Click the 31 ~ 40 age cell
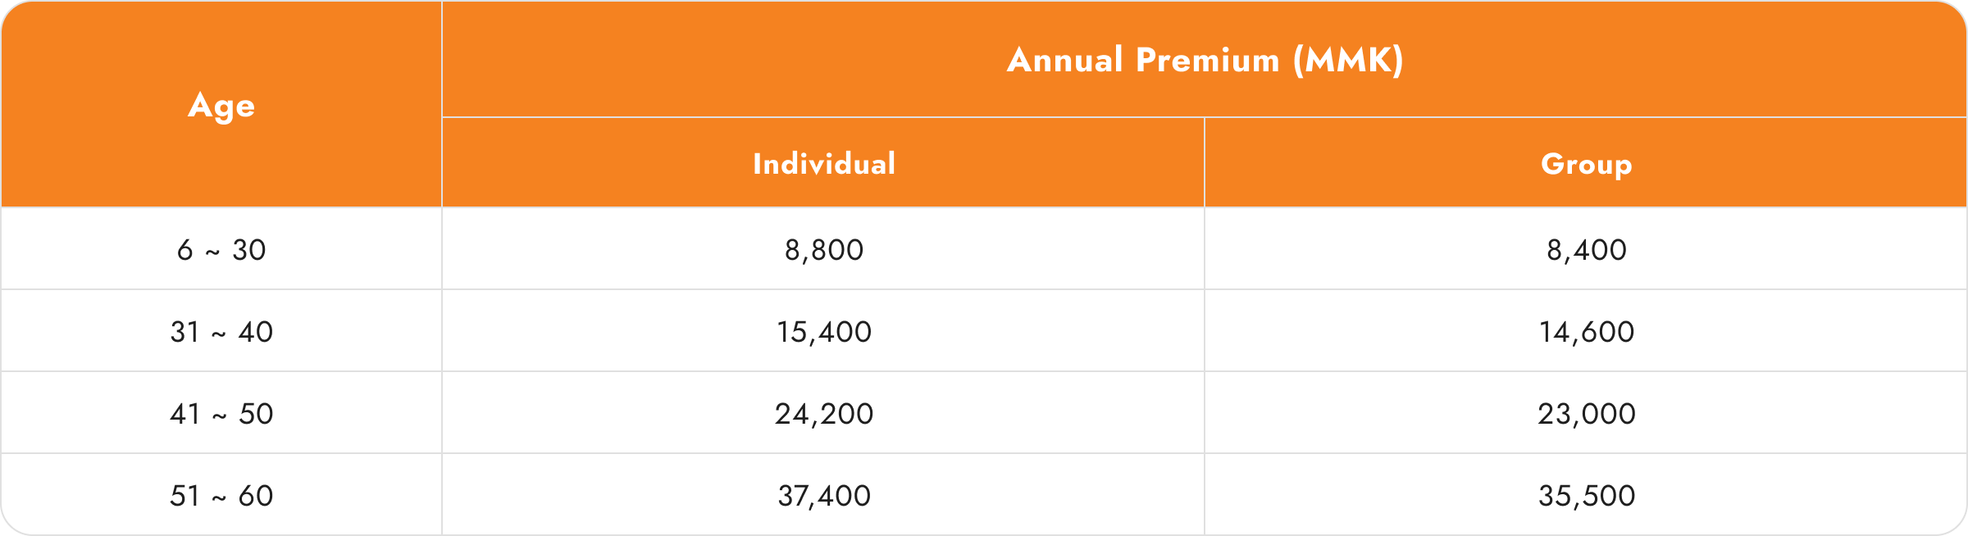Screen dimensions: 1968x536 221,331
